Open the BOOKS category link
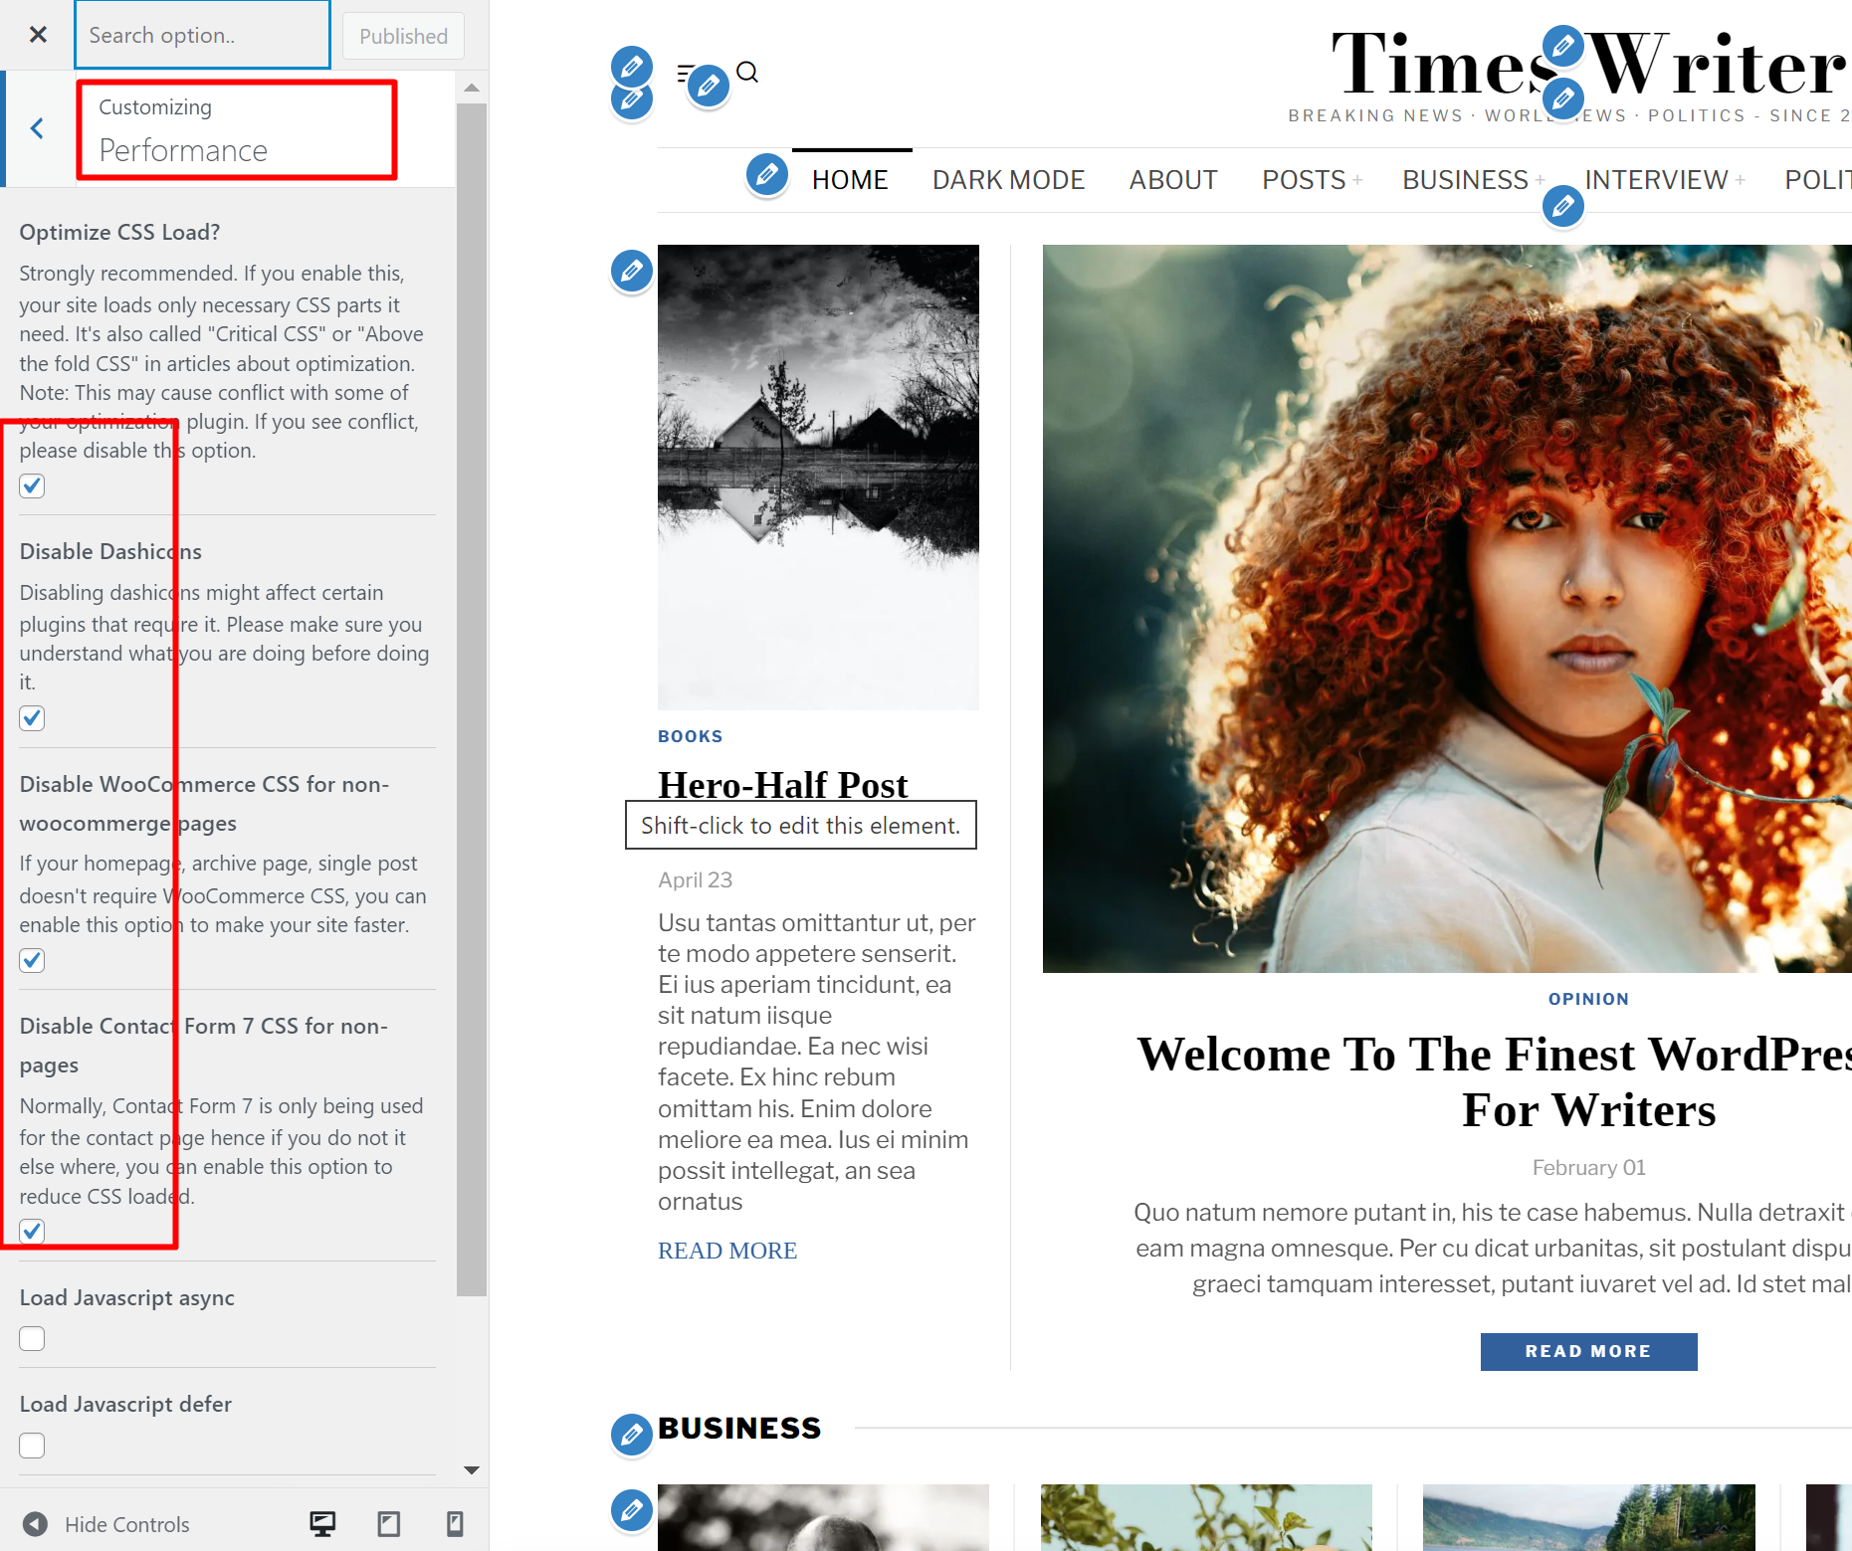The height and width of the screenshot is (1551, 1852). pos(691,736)
